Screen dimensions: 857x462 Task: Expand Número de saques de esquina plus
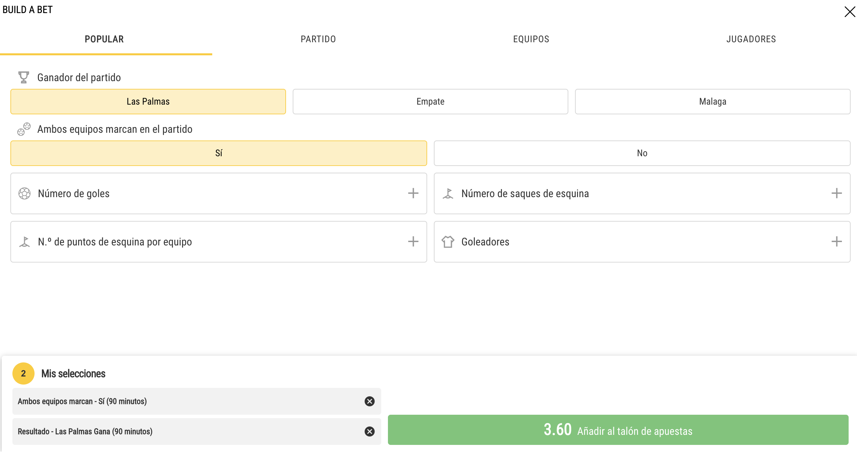click(837, 193)
